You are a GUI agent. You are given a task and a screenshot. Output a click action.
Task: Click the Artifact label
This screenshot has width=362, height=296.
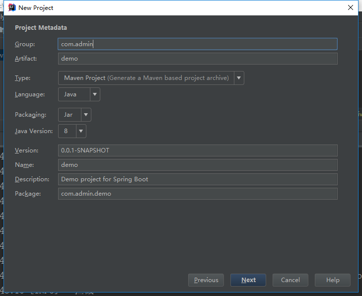pos(26,59)
